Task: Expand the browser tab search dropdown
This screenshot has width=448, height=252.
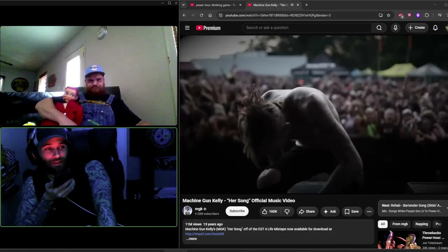Action: (183, 5)
